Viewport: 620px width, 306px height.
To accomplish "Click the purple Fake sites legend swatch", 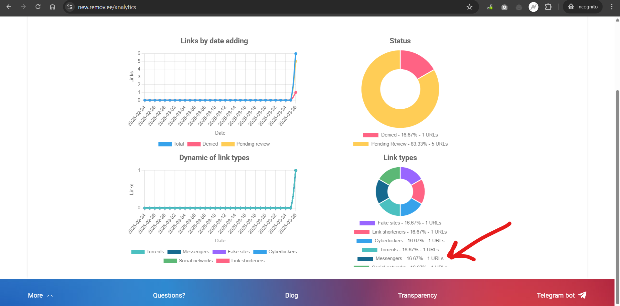I will coord(367,223).
